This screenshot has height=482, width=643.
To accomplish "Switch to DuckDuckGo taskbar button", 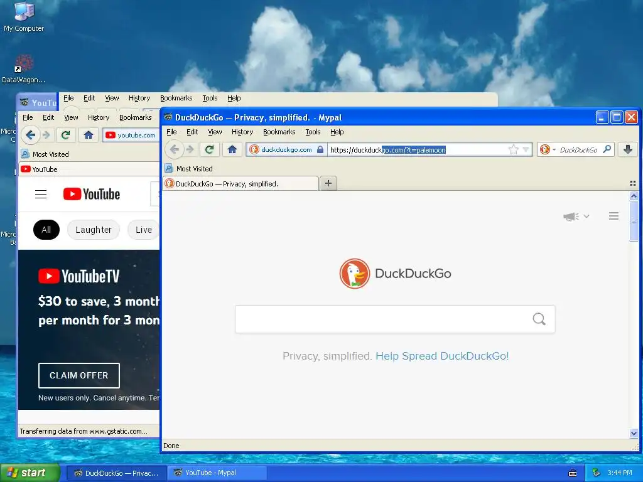I will click(116, 473).
